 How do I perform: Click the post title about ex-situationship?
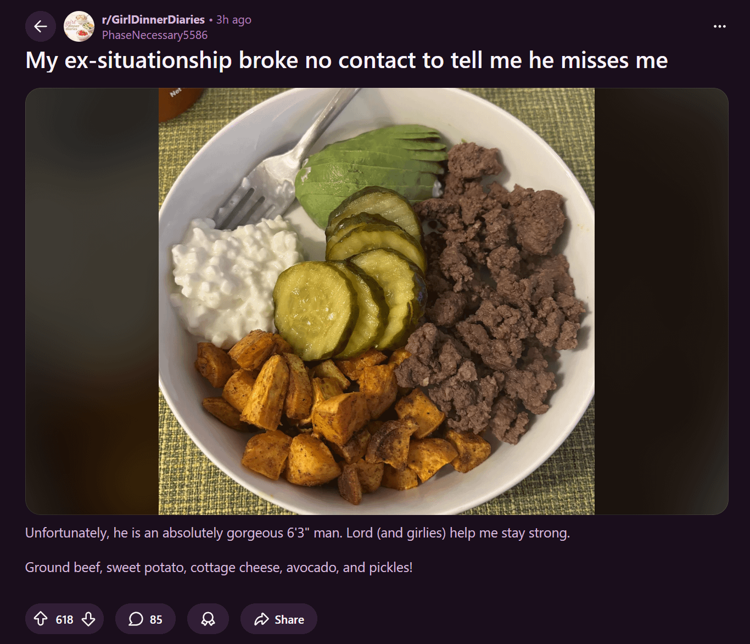point(346,60)
